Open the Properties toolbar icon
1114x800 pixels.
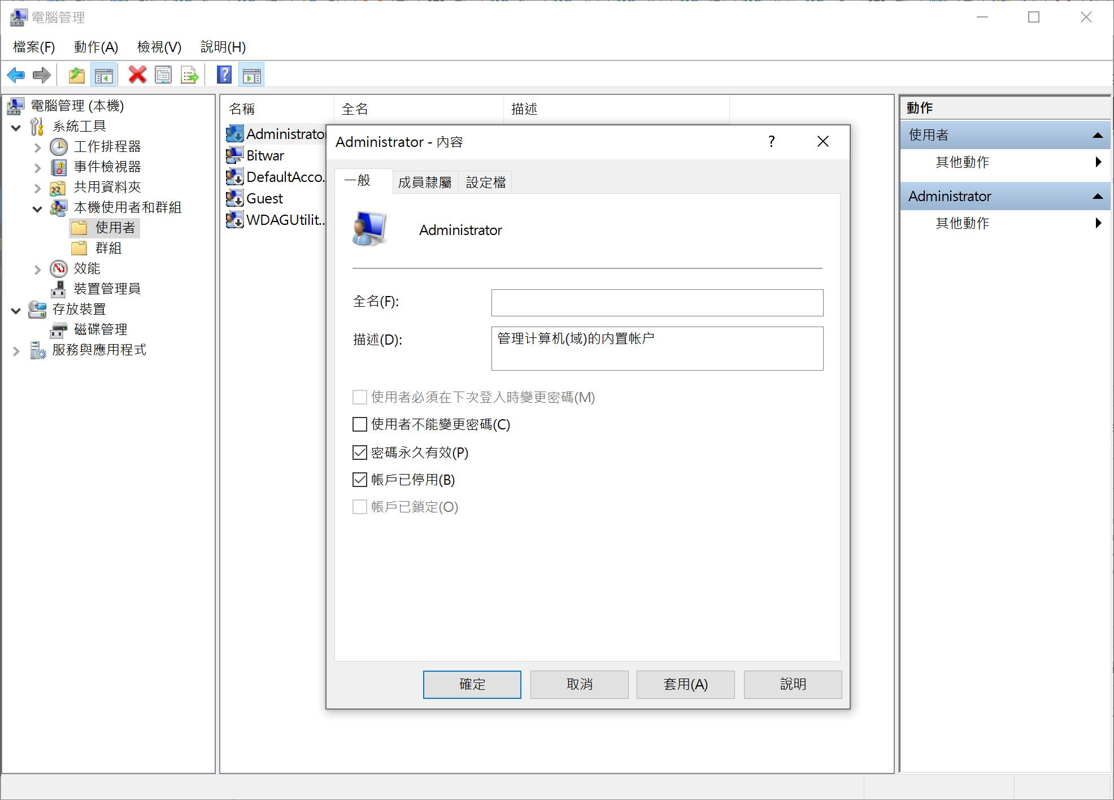click(x=163, y=75)
